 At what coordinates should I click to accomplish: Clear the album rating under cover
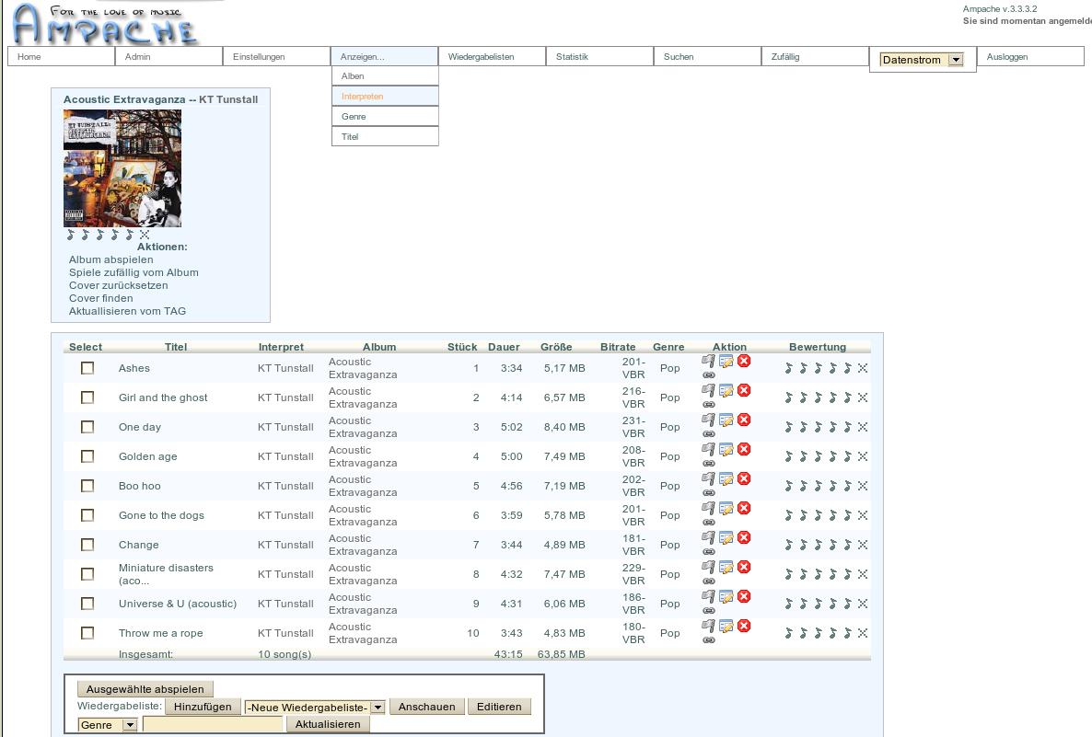[145, 235]
